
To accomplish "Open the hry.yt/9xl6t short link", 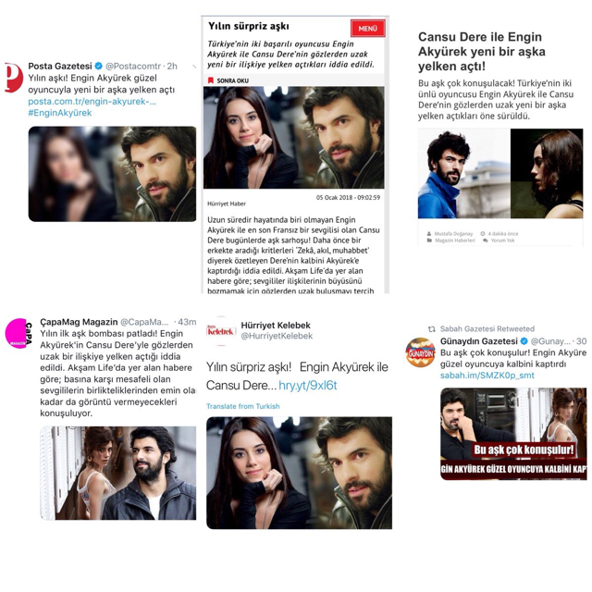I will [x=308, y=386].
